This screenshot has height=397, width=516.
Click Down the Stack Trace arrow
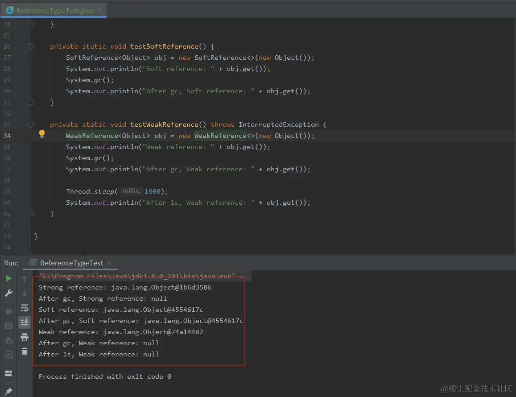coord(25,294)
